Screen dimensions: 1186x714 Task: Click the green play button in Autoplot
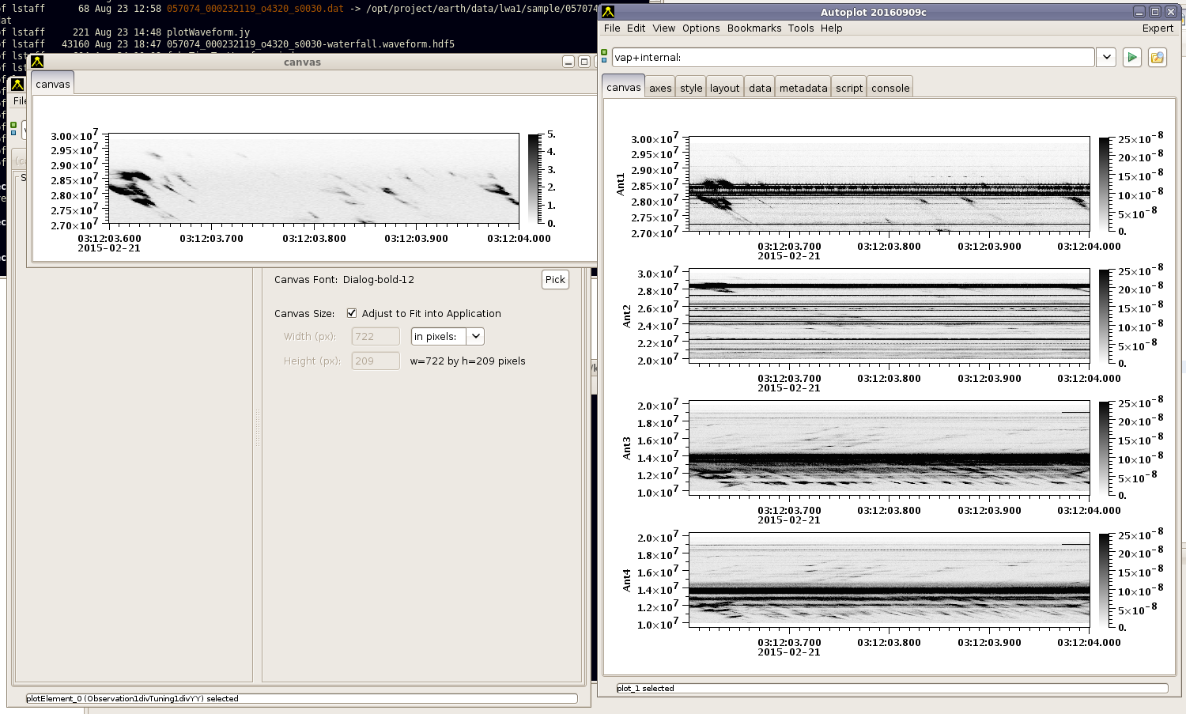[x=1131, y=57]
